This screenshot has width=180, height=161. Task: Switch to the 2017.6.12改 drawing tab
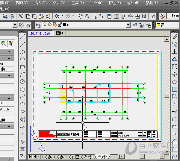40,34
